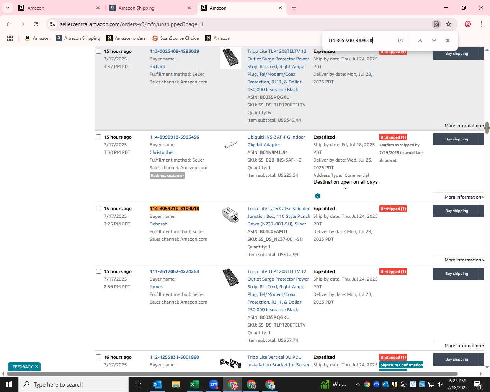Buy shipping for order 111-2612062-4224264

(x=456, y=274)
